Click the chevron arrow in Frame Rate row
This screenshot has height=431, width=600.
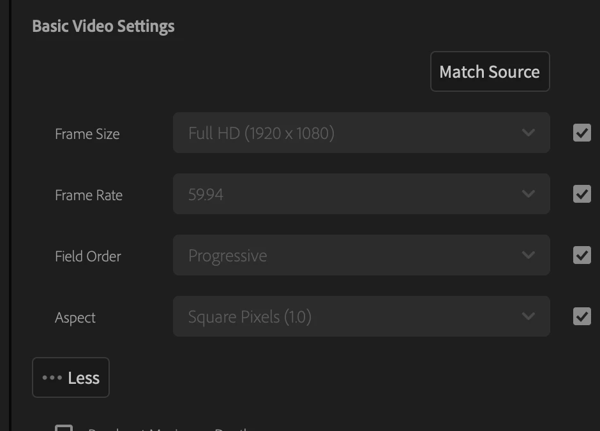click(528, 194)
